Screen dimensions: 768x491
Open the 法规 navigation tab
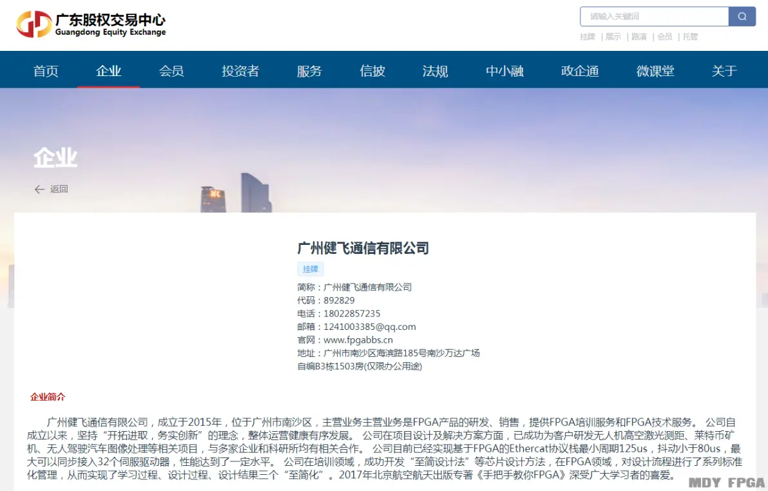coord(435,71)
